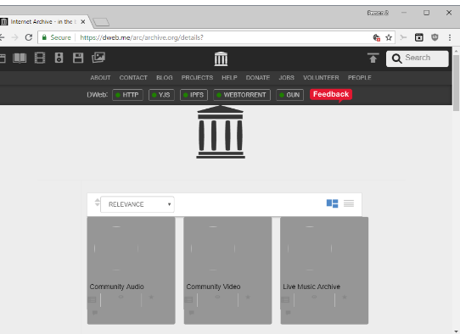The height and width of the screenshot is (334, 460).
Task: Open the PROJECTS menu item
Action: [197, 78]
